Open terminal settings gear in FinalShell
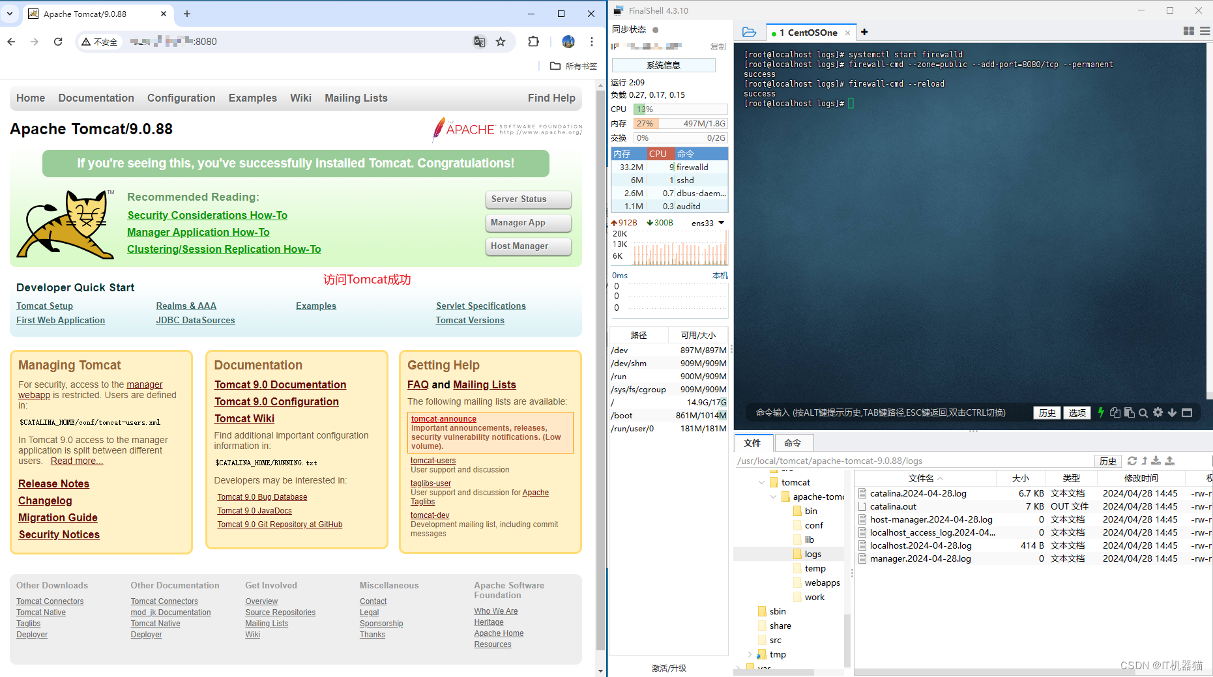 pyautogui.click(x=1158, y=412)
